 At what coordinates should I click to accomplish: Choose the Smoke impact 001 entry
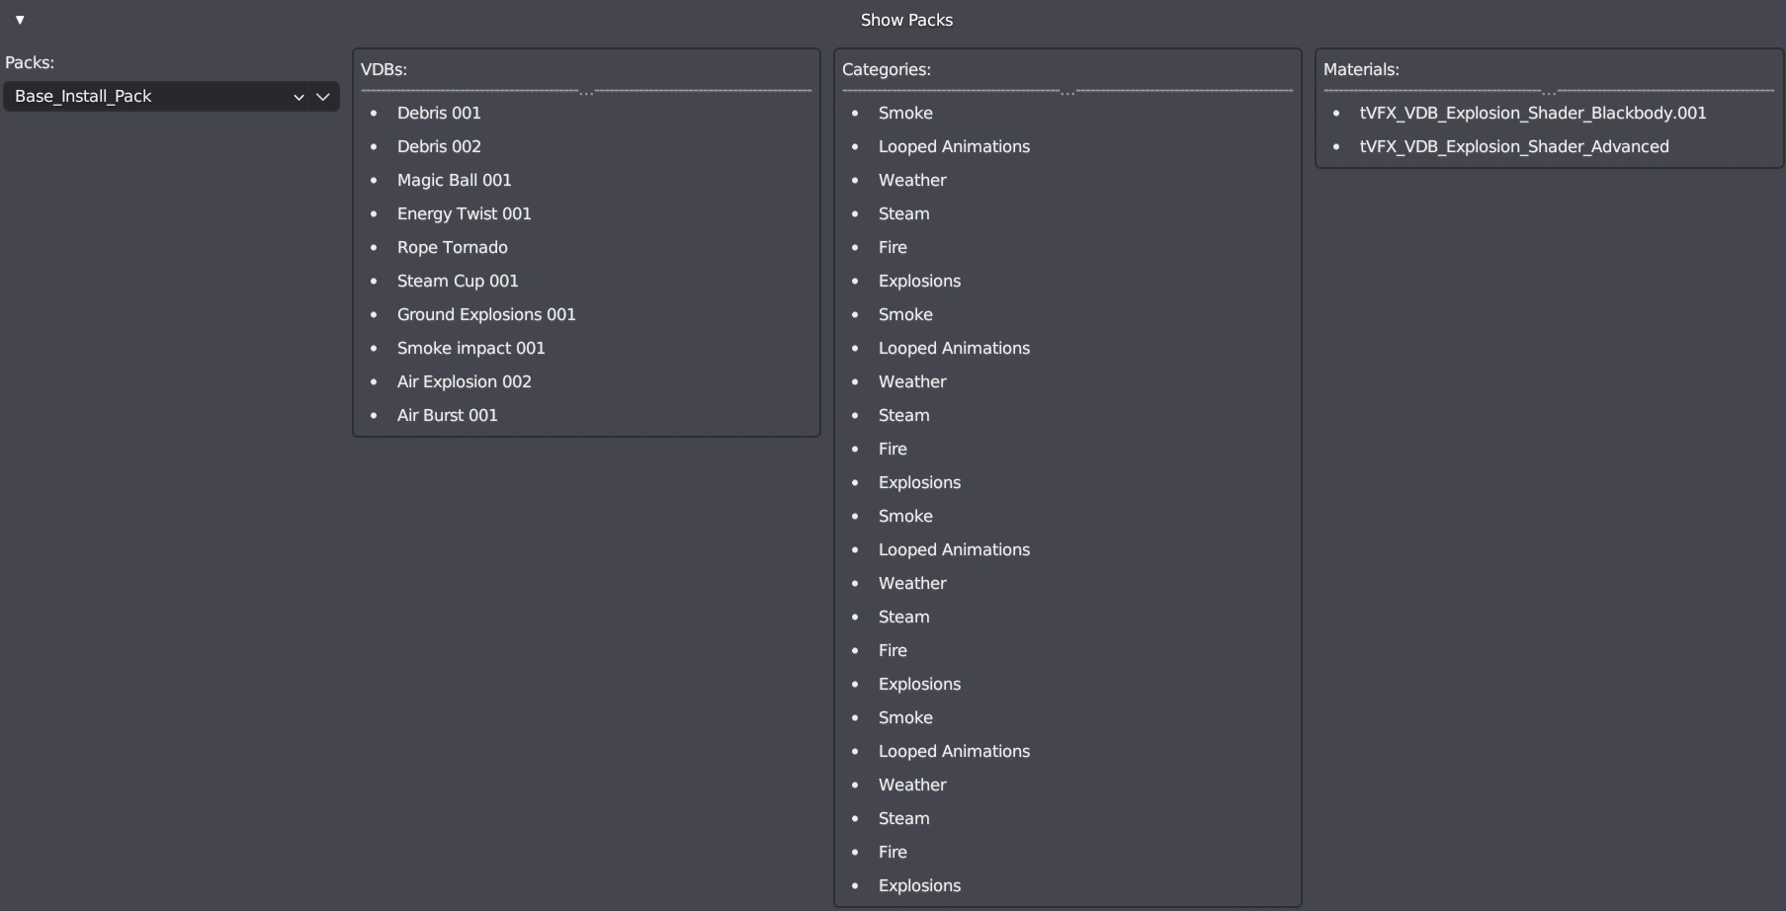click(x=470, y=348)
